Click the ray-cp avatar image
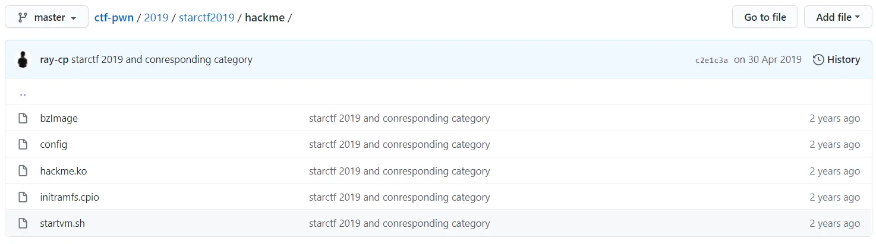 pyautogui.click(x=23, y=59)
